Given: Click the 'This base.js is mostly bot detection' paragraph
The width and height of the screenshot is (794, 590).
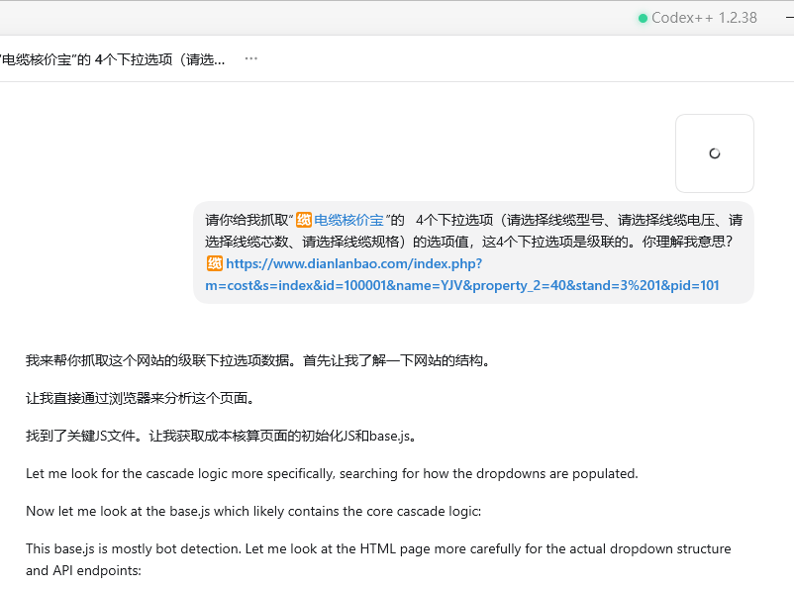Looking at the screenshot, I should (x=378, y=559).
